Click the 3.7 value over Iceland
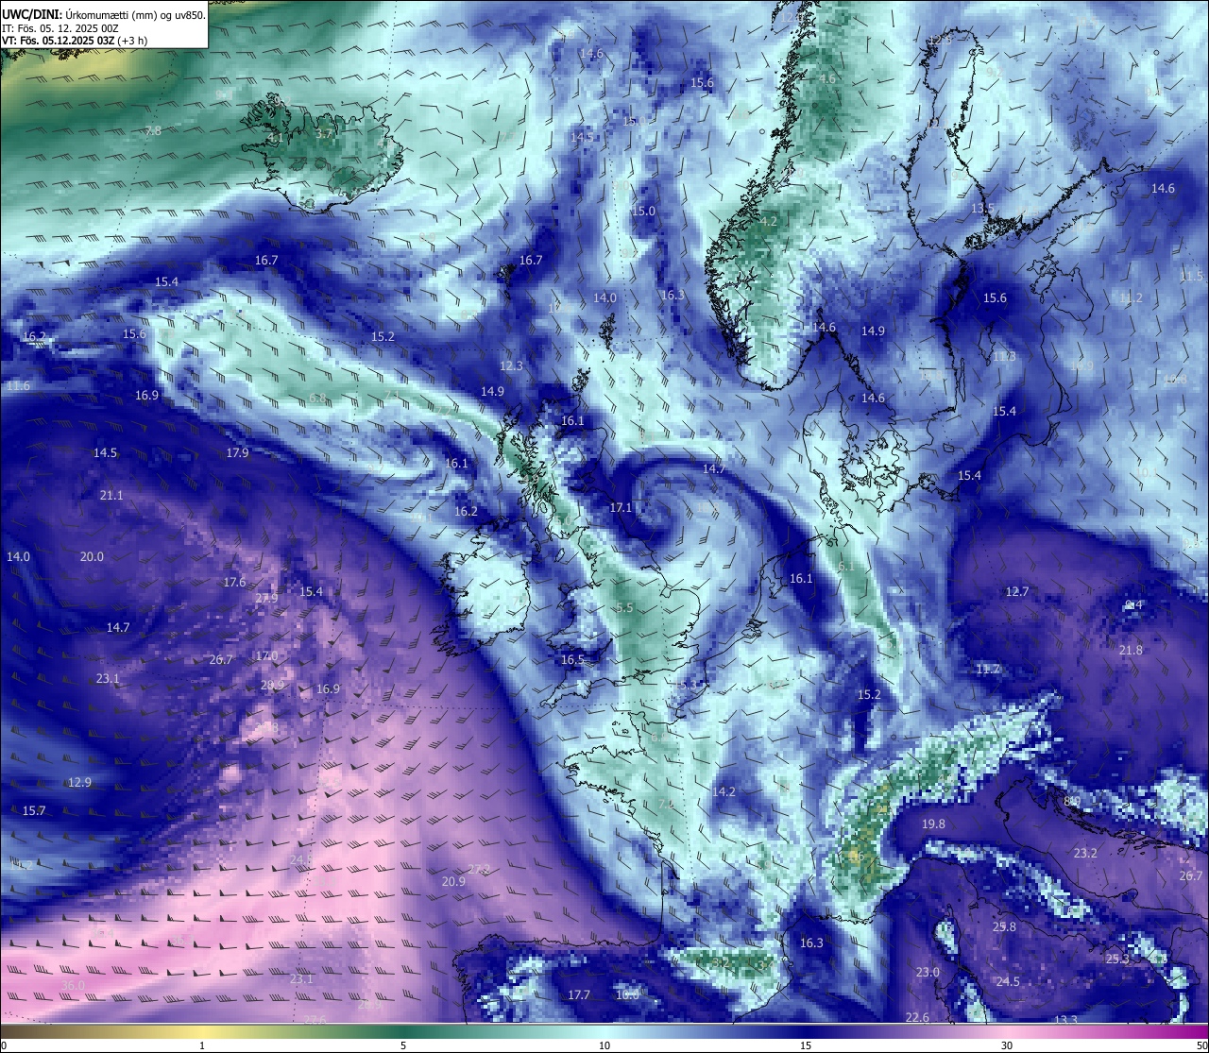This screenshot has width=1209, height=1053. click(x=324, y=134)
